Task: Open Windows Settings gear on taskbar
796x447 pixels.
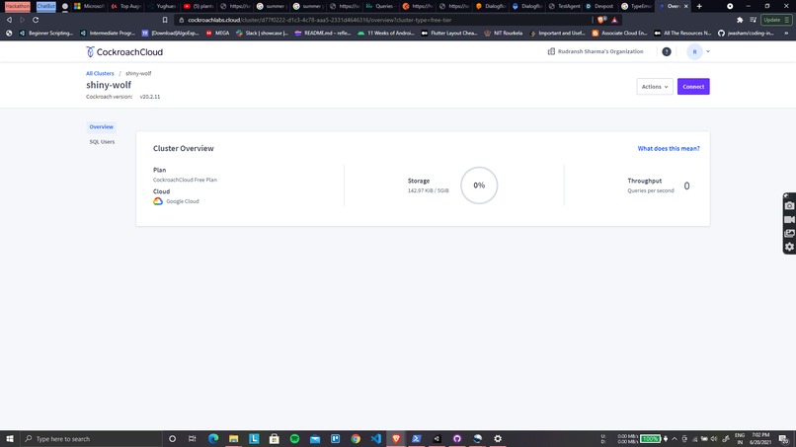Action: tap(498, 439)
